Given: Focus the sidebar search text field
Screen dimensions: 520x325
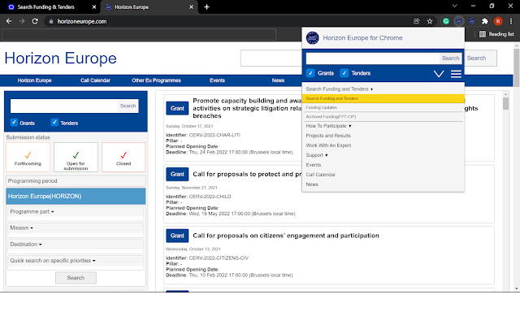Looking at the screenshot, I should coord(64,106).
